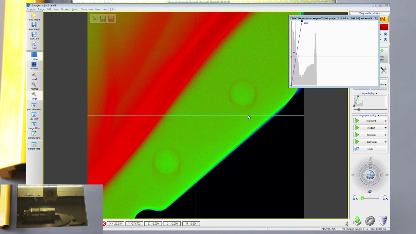Click the green arrow unload tray icon
Viewport: 416px width, 234px height.
pyautogui.click(x=357, y=221)
